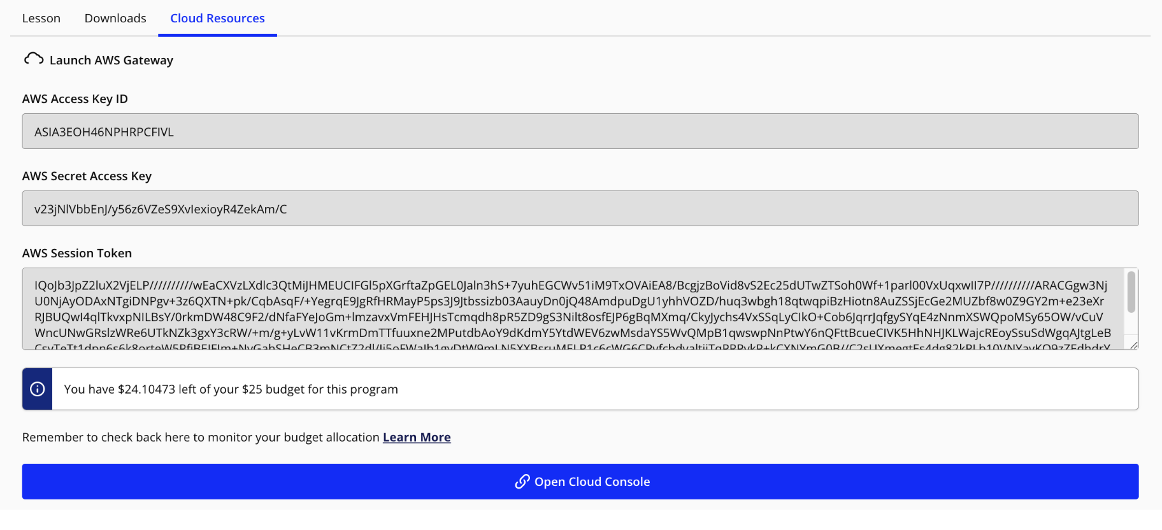Open the Learn More link
This screenshot has height=530, width=1162.
417,437
